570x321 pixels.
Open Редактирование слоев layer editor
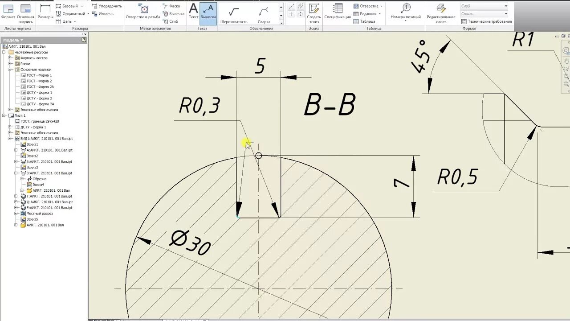[x=441, y=13]
